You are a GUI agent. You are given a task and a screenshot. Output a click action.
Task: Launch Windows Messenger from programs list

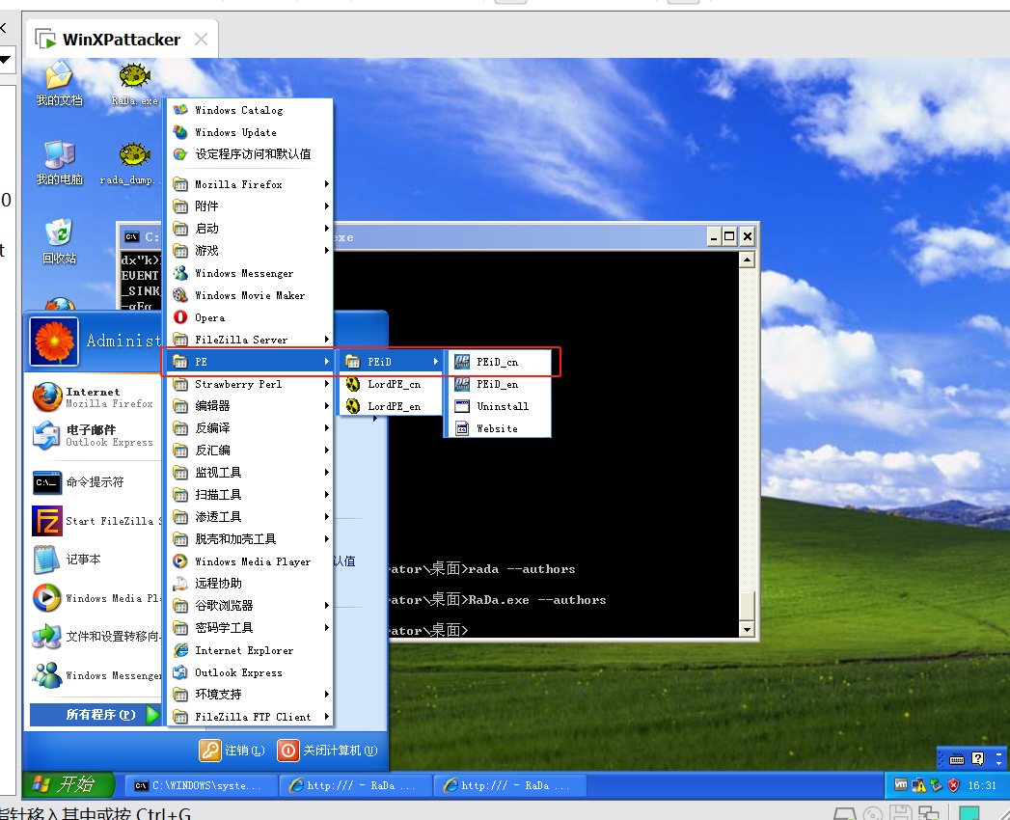[x=250, y=273]
